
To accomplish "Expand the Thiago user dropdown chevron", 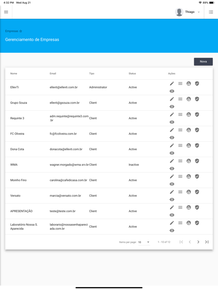I will click(x=199, y=12).
